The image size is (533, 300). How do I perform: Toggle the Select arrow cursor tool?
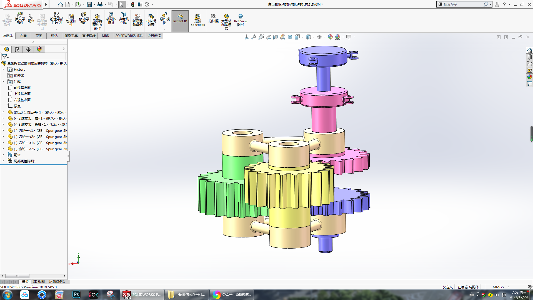(x=122, y=4)
